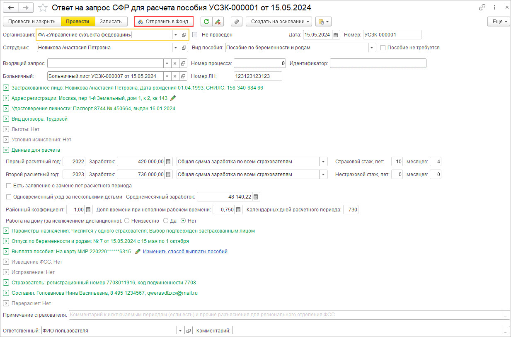Select Неизвестно for Работа на дому
This screenshot has height=337, width=511.
(x=127, y=221)
